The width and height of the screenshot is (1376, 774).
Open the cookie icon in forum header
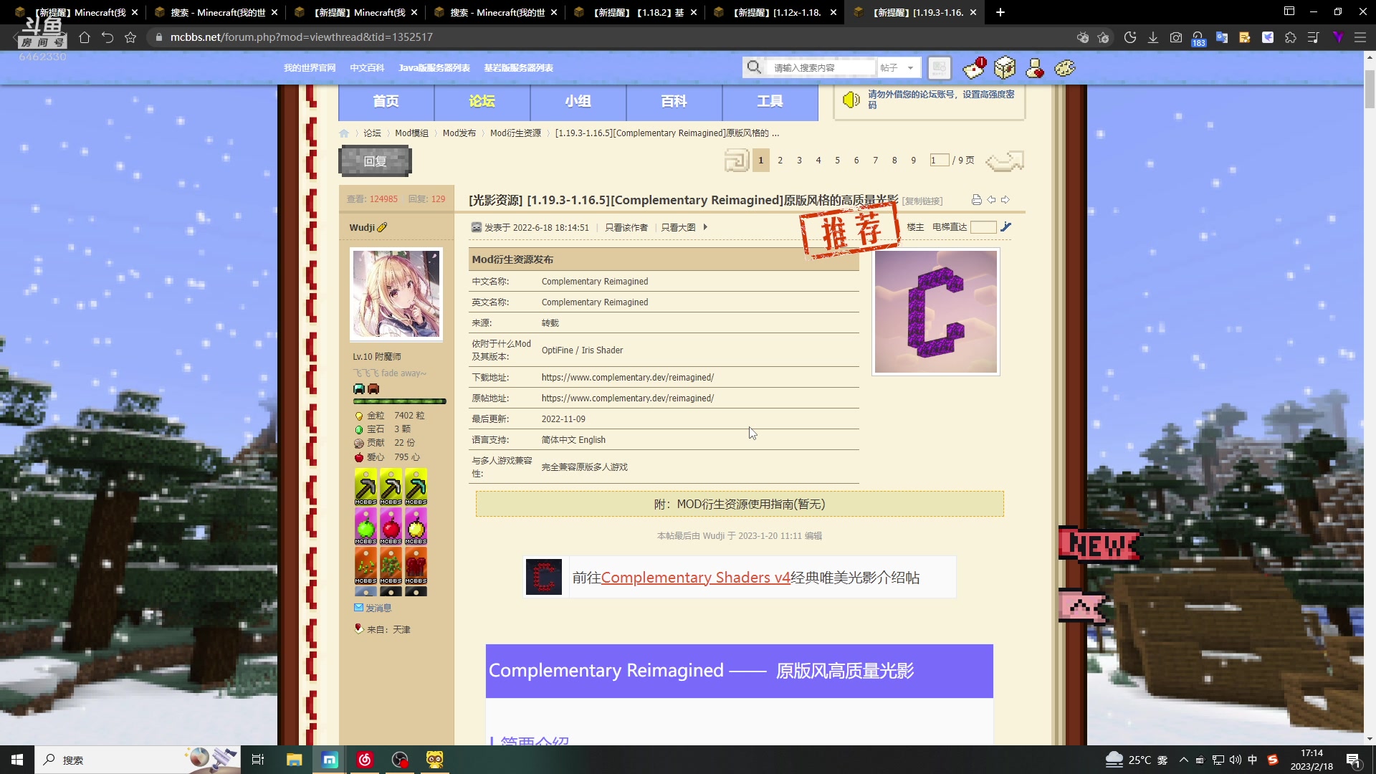click(1065, 68)
